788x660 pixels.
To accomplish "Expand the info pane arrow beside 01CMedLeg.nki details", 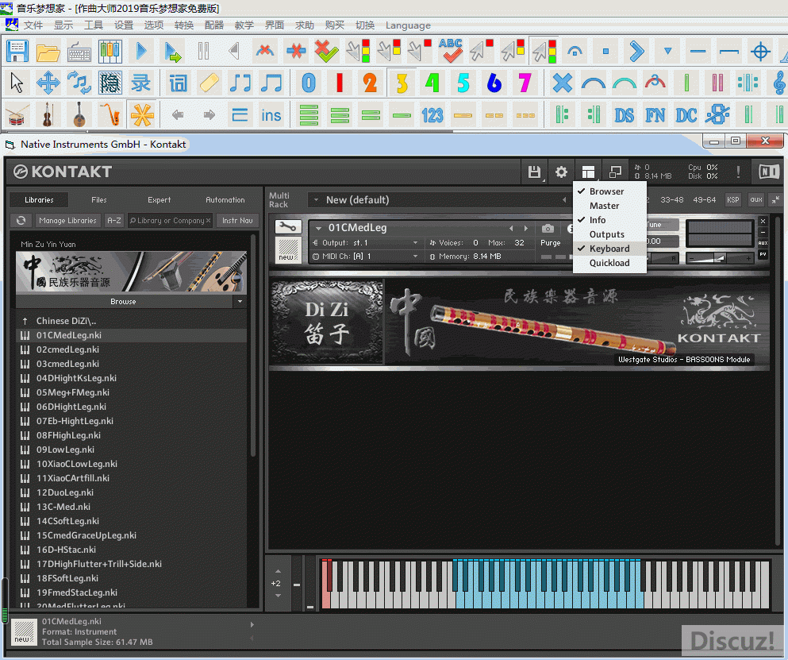I will click(252, 625).
